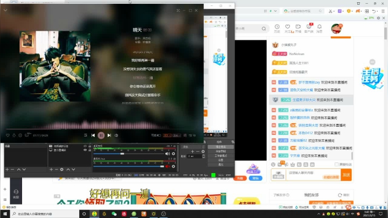
Task: Open notifications bell on streaming site
Action: [x=320, y=28]
